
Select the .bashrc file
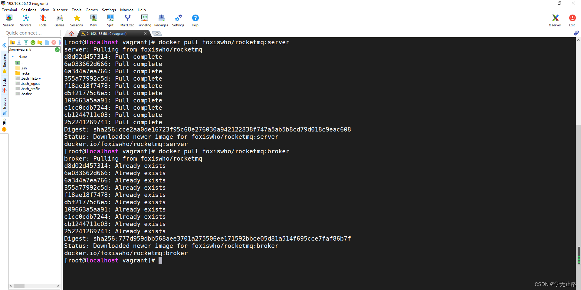pos(24,94)
